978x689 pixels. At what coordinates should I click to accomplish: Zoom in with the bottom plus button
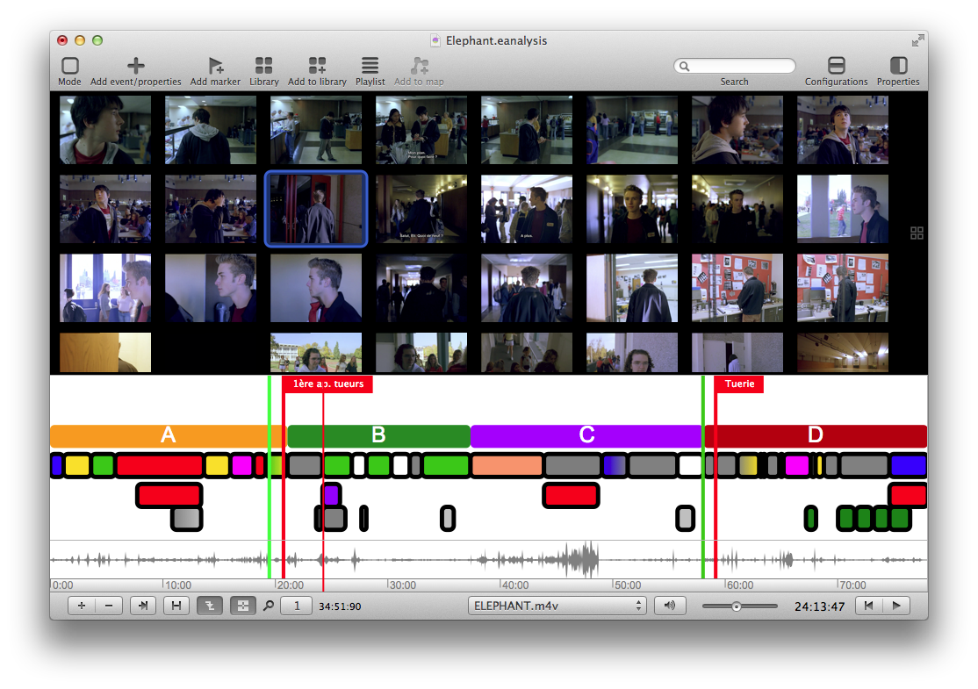click(x=82, y=606)
